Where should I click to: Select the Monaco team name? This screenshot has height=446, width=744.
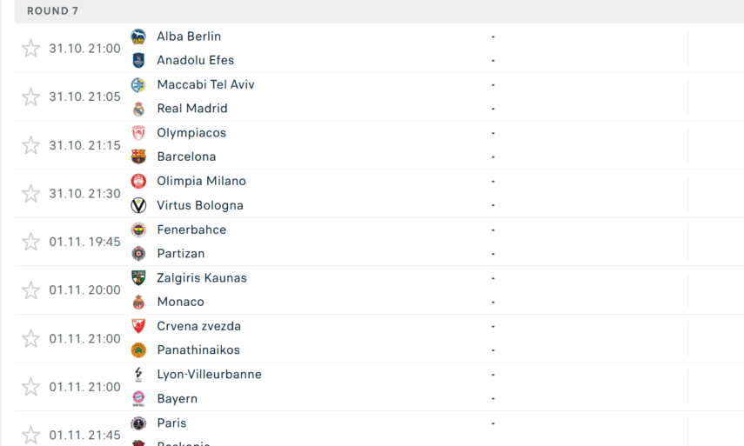point(180,302)
